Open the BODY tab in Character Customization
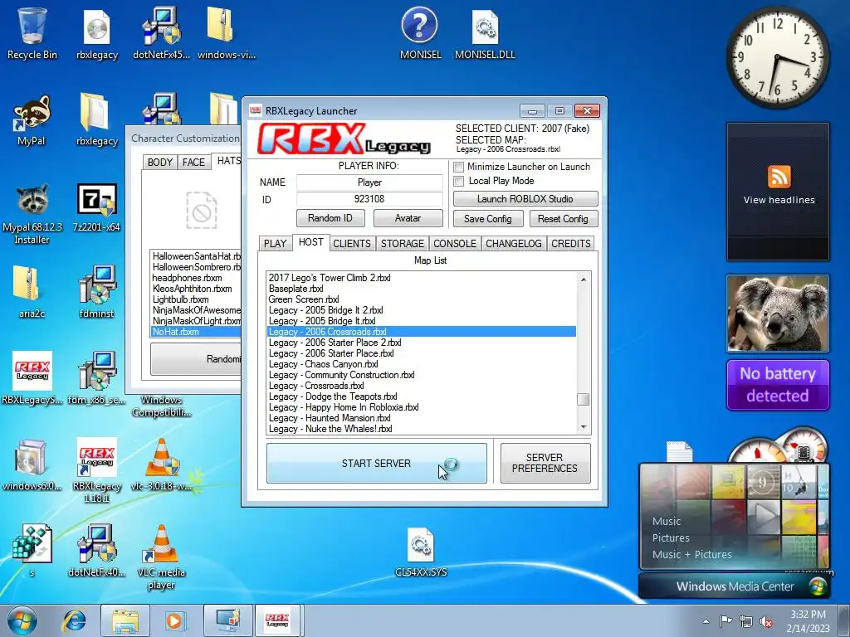The width and height of the screenshot is (850, 637). (x=160, y=162)
